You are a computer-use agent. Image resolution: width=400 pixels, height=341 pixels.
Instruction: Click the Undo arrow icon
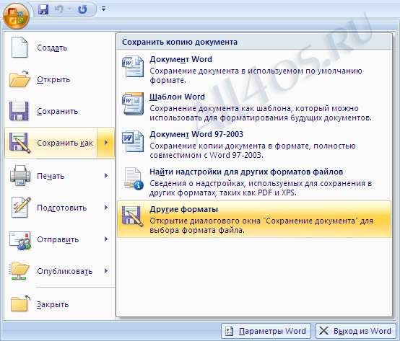tap(59, 9)
